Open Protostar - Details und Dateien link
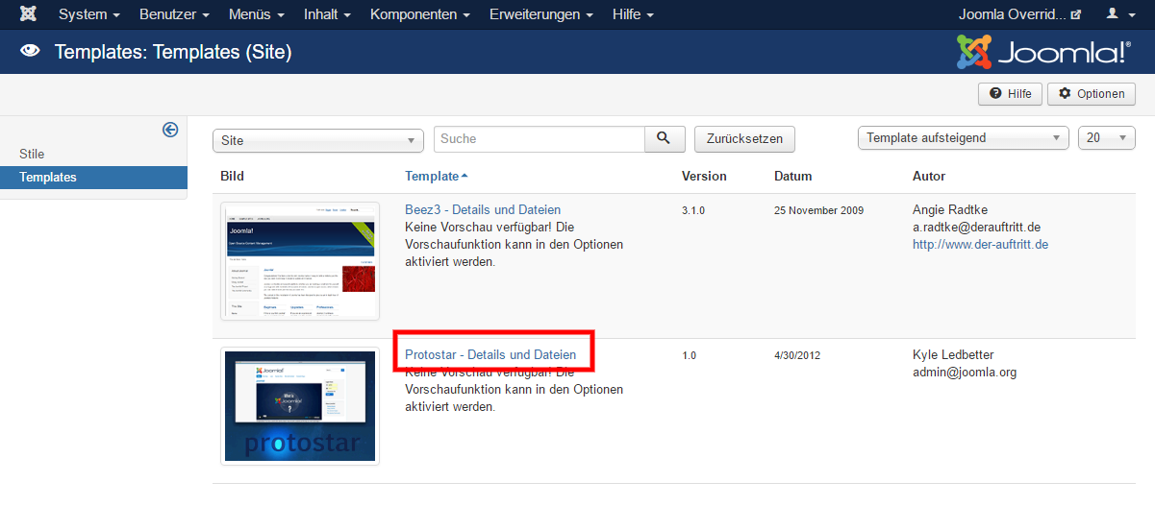 [x=490, y=354]
